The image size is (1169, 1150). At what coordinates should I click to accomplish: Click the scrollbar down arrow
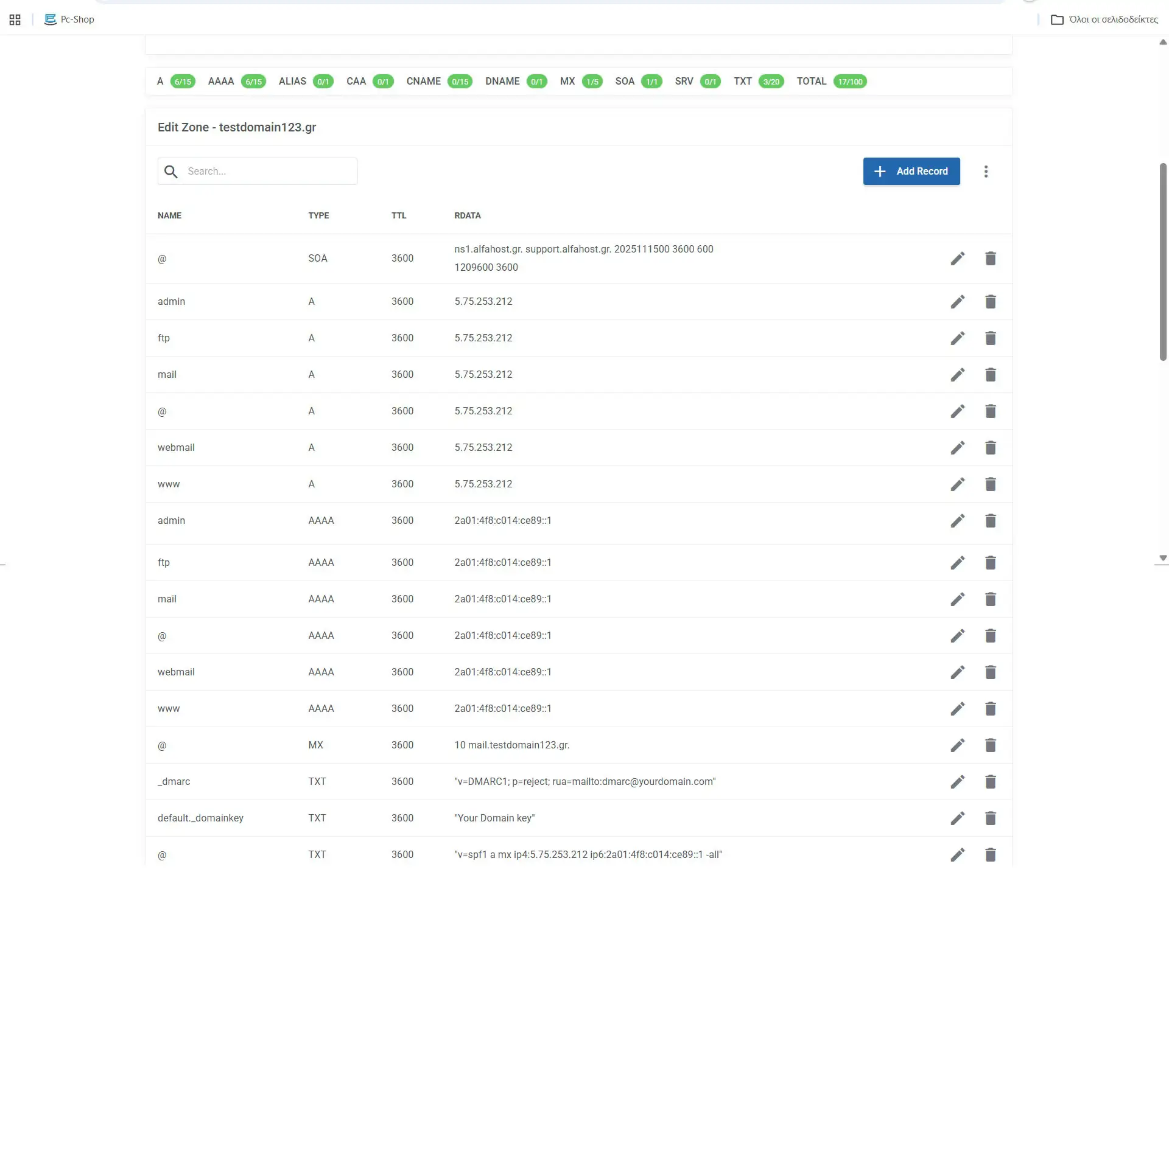tap(1162, 557)
